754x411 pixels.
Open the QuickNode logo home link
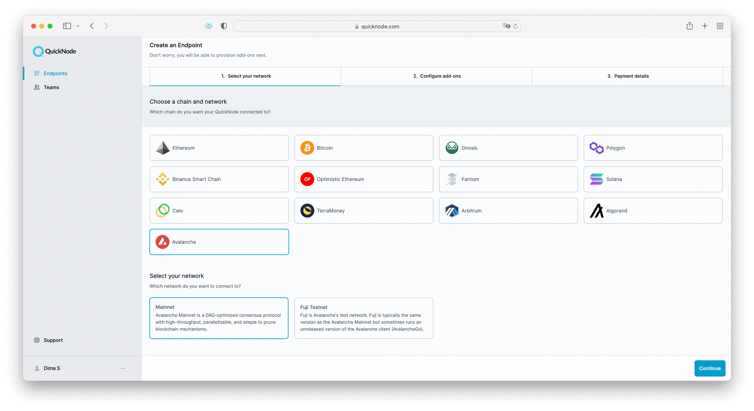click(55, 51)
